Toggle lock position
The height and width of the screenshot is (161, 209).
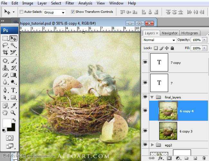click(167, 48)
